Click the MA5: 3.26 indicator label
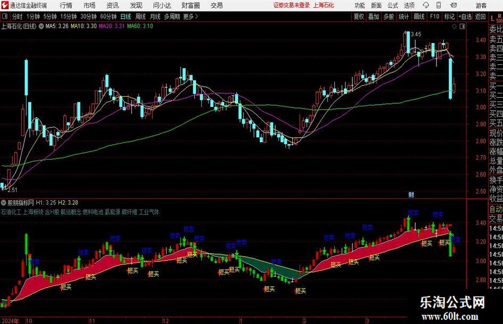 (57, 26)
